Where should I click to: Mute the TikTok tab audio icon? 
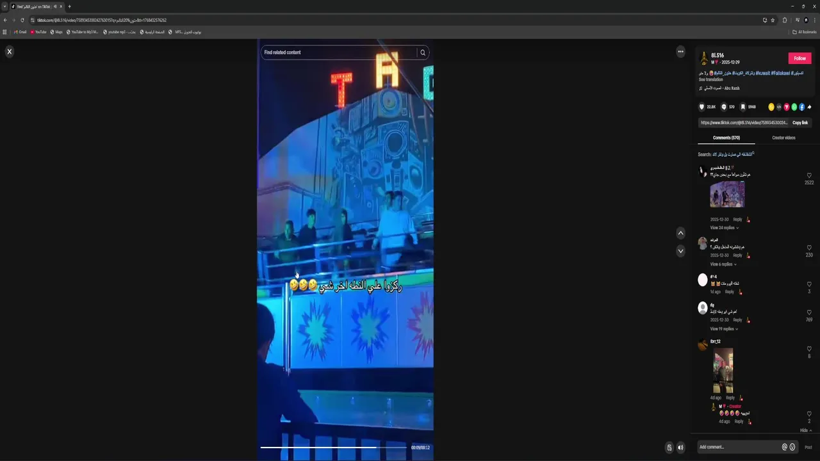click(x=54, y=6)
